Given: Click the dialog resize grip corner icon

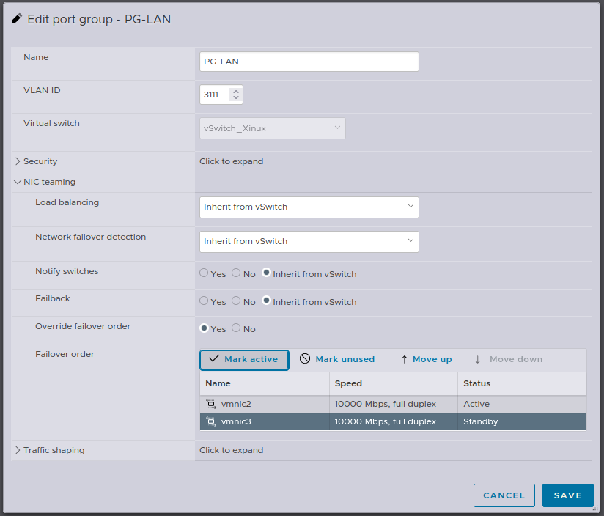Looking at the screenshot, I should click(594, 509).
